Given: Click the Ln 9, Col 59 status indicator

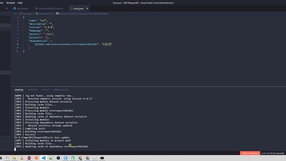Looking at the screenshot, I should pyautogui.click(x=273, y=153).
